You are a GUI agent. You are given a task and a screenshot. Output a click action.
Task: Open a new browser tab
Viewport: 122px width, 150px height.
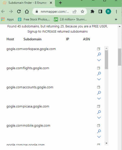click(x=60, y=3)
